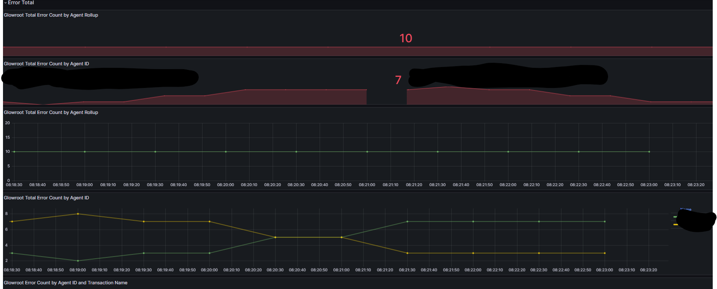Image resolution: width=717 pixels, height=289 pixels.
Task: Click the yellow point at 08:23:00 on the Agent ID graph
Action: (x=605, y=253)
